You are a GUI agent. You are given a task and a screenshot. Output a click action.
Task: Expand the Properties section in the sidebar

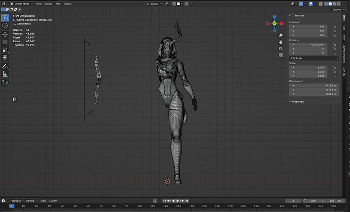pyautogui.click(x=297, y=102)
